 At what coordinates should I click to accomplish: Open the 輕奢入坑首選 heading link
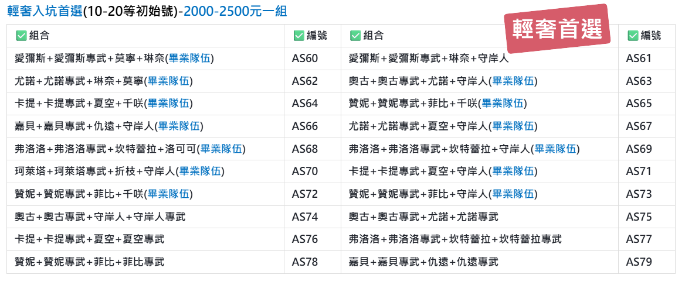45,12
